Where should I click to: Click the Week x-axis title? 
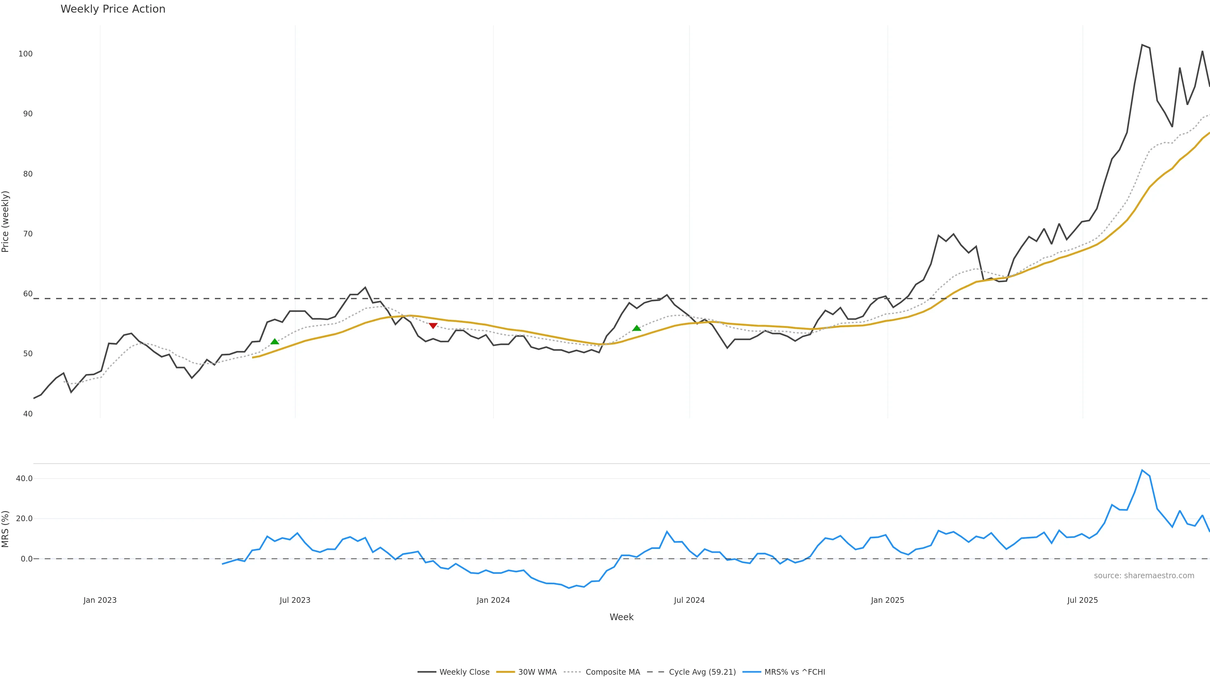621,617
